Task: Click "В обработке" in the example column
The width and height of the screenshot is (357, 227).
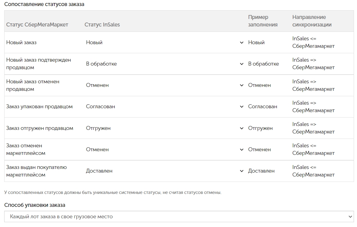Action: point(263,64)
